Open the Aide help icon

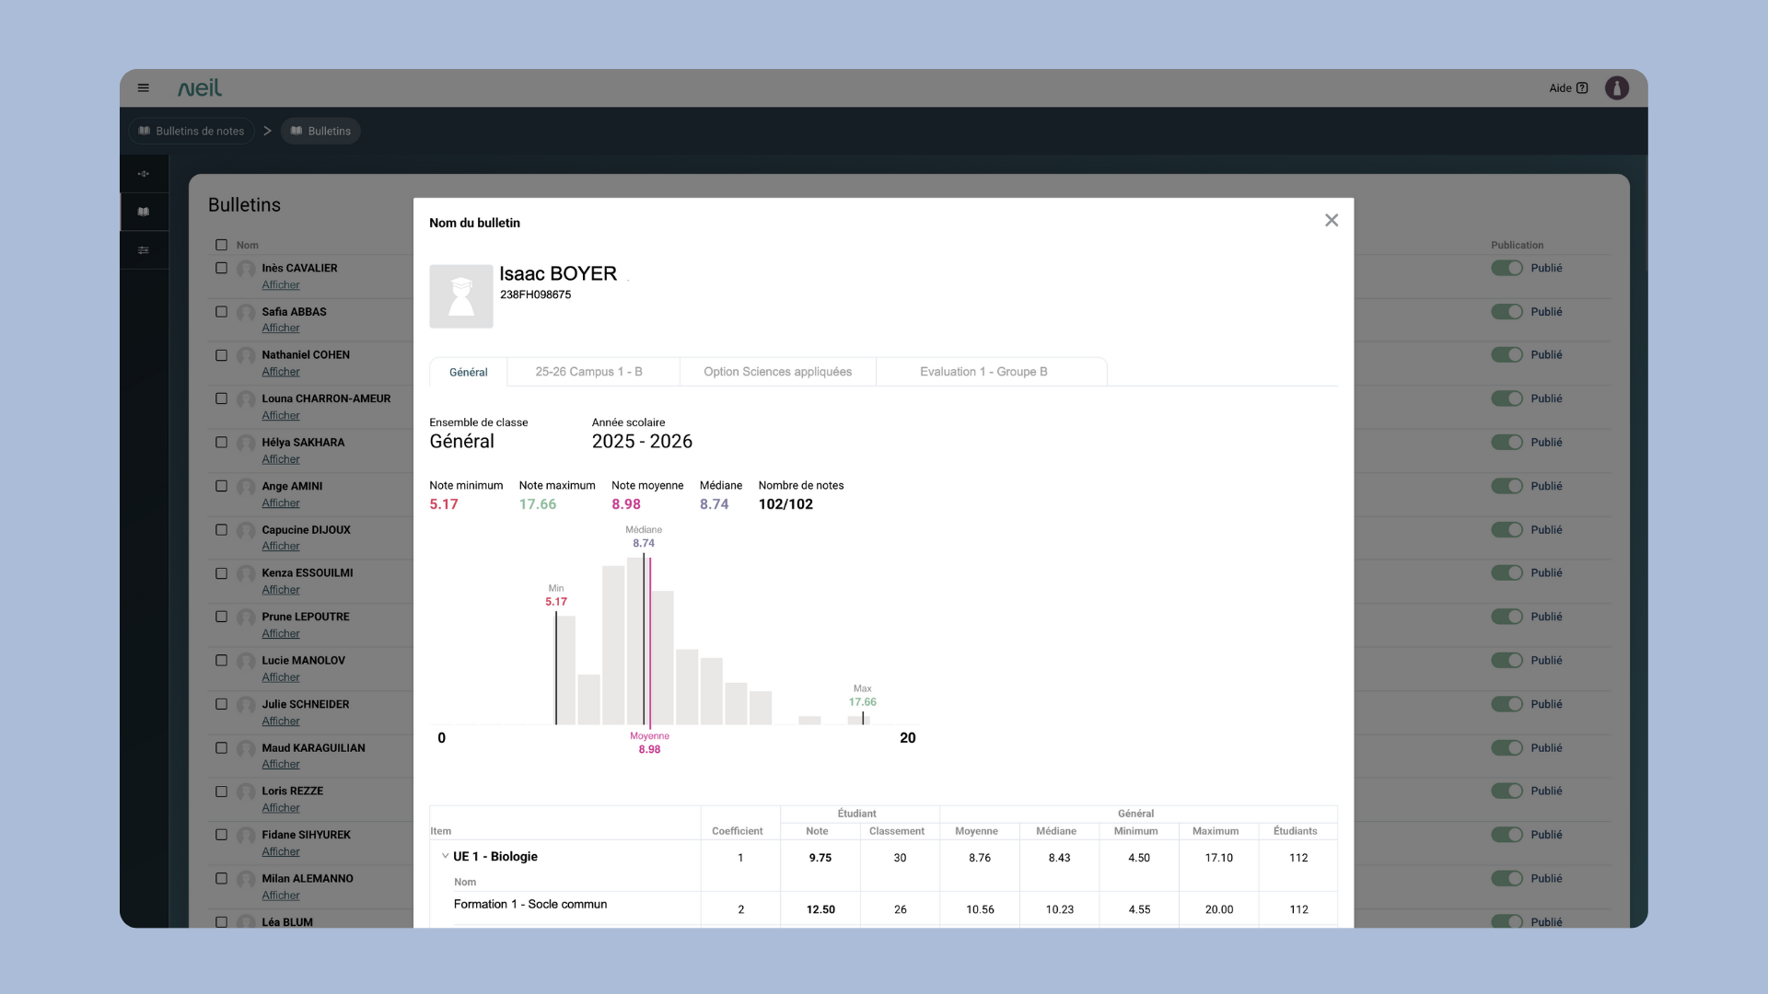click(1582, 88)
